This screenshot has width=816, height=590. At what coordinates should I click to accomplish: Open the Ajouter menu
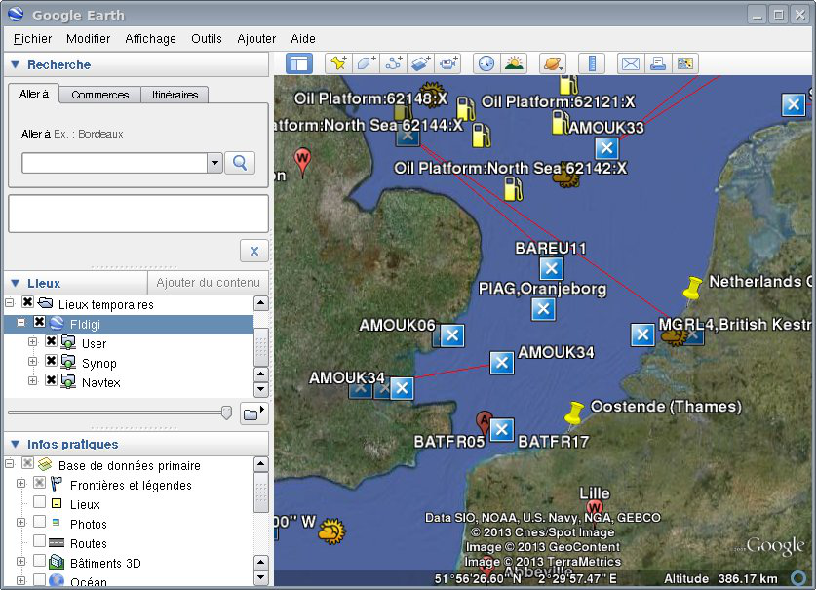click(256, 39)
